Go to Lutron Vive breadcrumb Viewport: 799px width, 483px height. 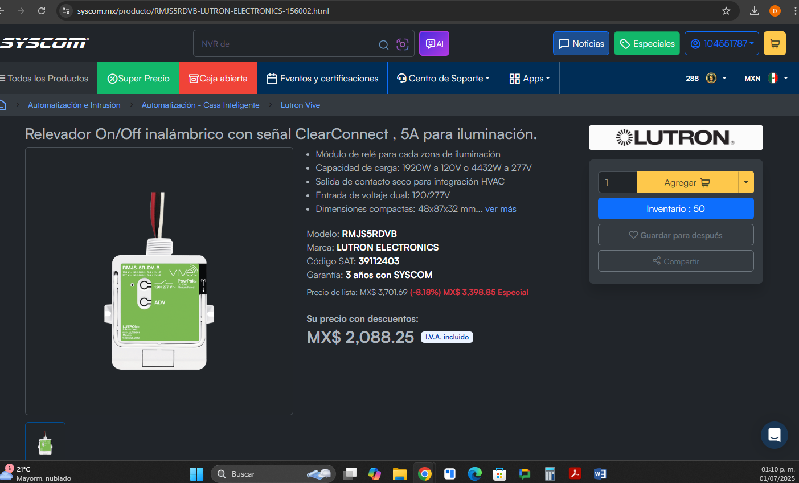tap(300, 105)
